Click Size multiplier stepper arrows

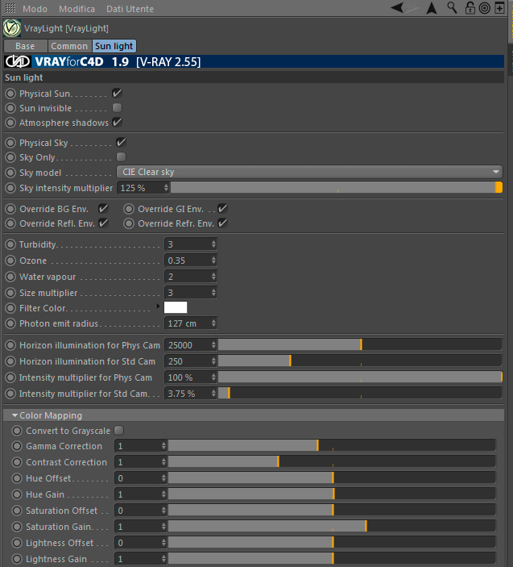(213, 293)
